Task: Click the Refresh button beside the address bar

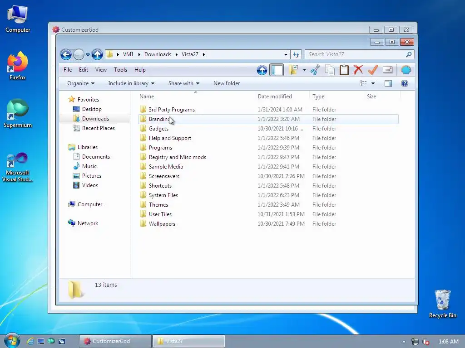Action: (296, 54)
